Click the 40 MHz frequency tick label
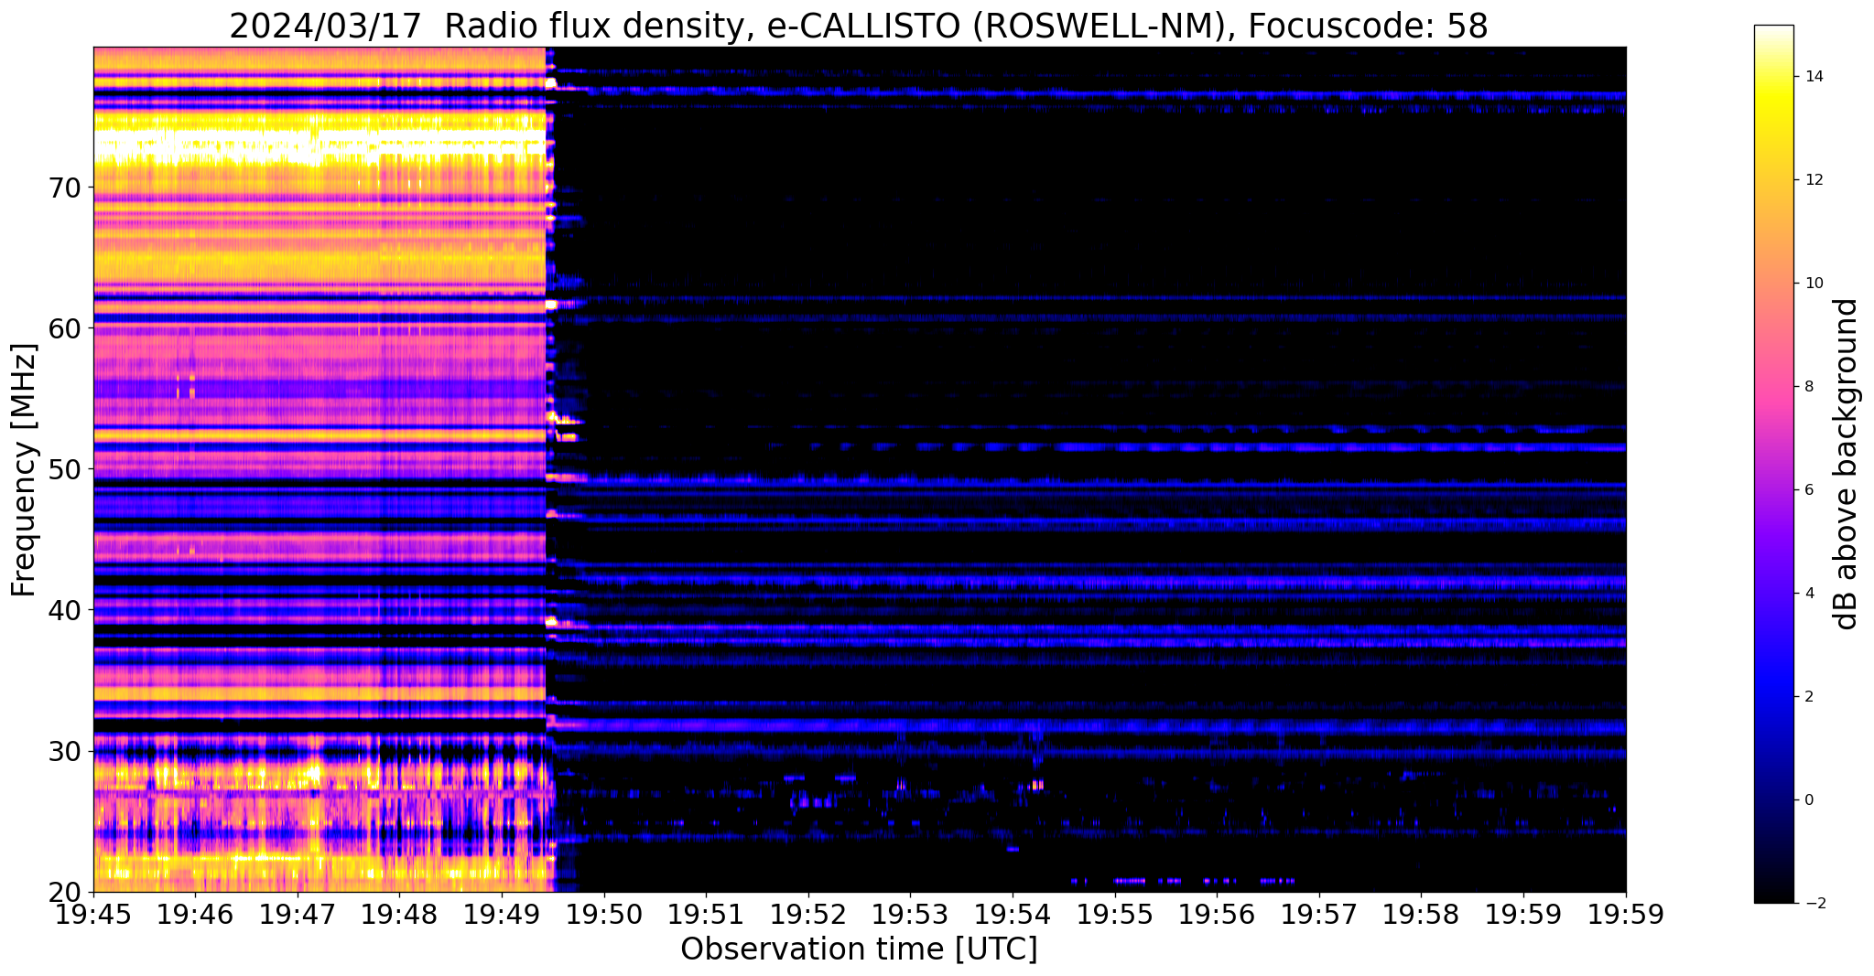1874x976 pixels. pyautogui.click(x=65, y=610)
